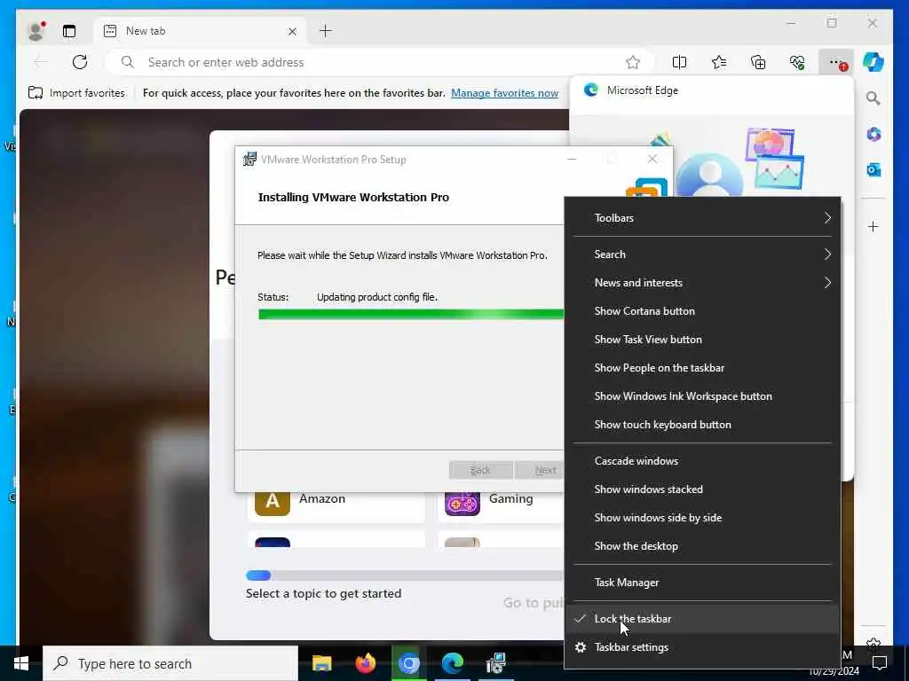Viewport: 909px width, 681px height.
Task: Open File Explorer from the taskbar
Action: tap(321, 663)
